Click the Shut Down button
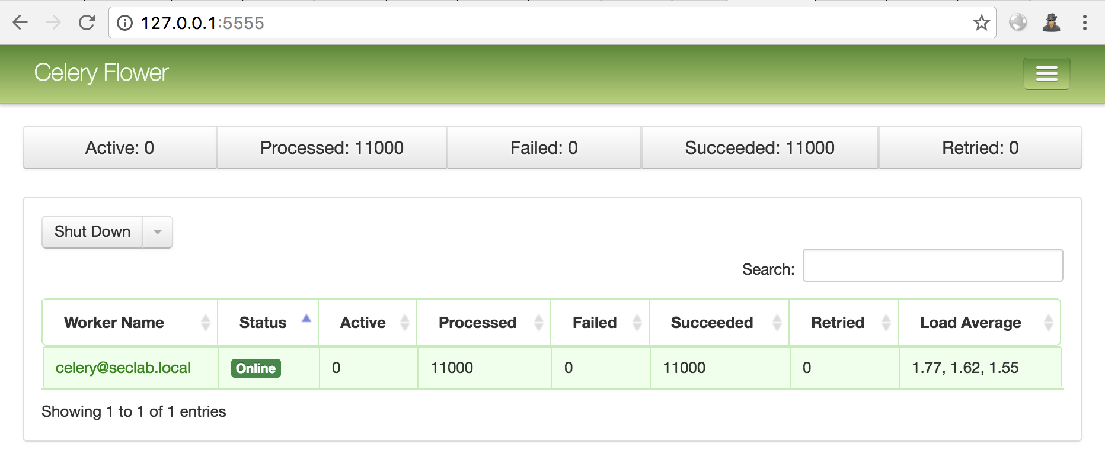 (x=92, y=232)
